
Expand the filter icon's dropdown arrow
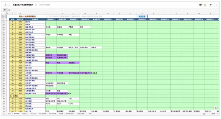tap(7, 10)
